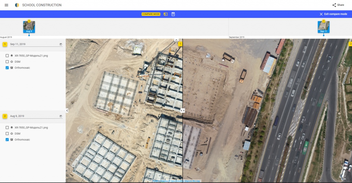Viewport: 352px width, 183px height.
Task: Uncheck Orthomosaic for Aug 9 survey
Action: [7, 140]
